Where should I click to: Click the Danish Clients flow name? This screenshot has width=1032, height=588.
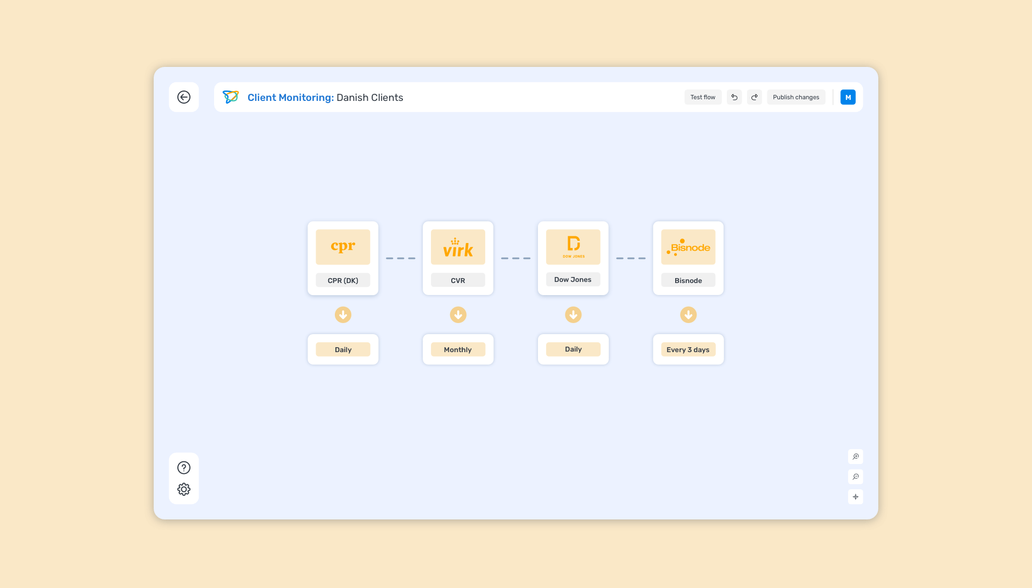click(369, 97)
